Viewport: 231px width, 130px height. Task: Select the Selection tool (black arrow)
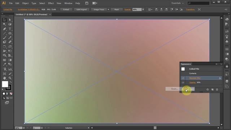[4, 20]
